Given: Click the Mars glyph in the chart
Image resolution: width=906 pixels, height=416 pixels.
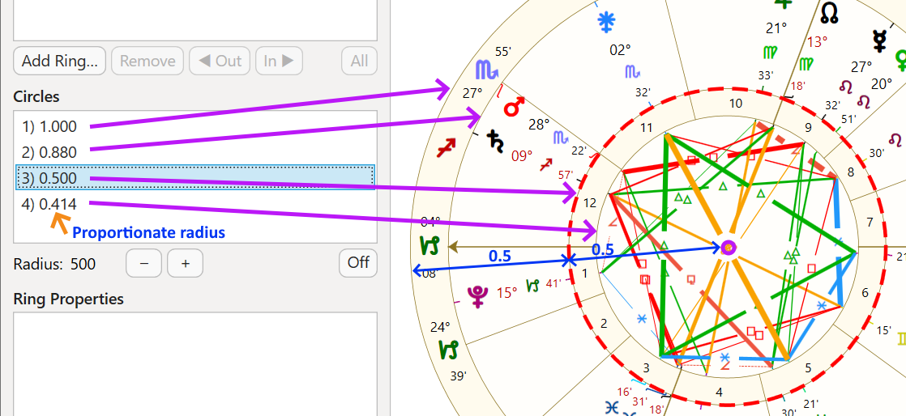Looking at the screenshot, I should pyautogui.click(x=513, y=107).
